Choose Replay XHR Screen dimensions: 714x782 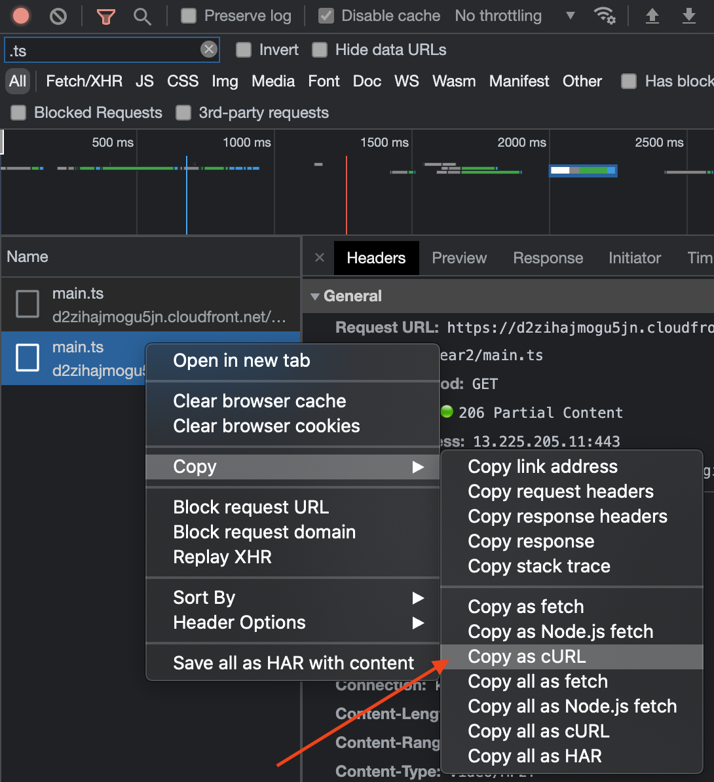292,557
